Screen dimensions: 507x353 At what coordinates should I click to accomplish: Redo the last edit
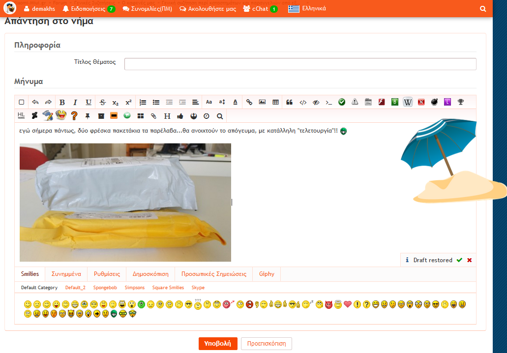click(48, 103)
